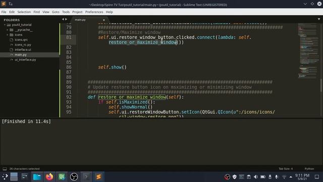Viewport: 323px width, 182px height.
Task: Click the icons.qrc file icon
Action: coord(11,40)
